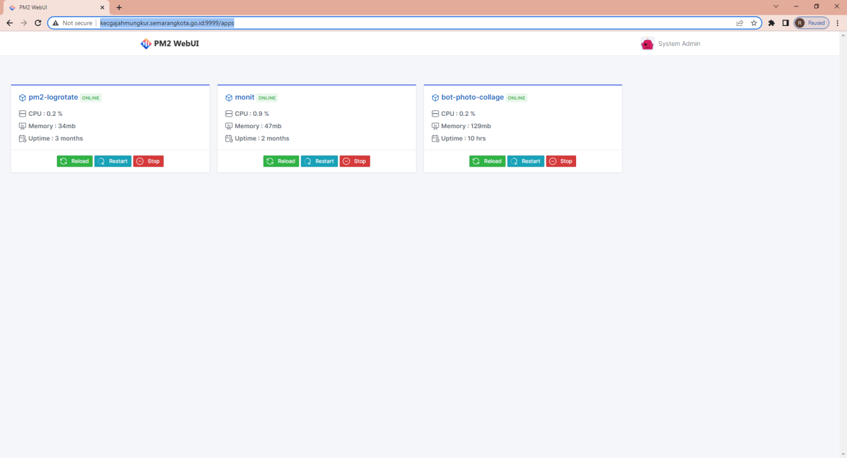The height and width of the screenshot is (458, 847).
Task: Toggle the browser side panel icon
Action: coord(785,23)
